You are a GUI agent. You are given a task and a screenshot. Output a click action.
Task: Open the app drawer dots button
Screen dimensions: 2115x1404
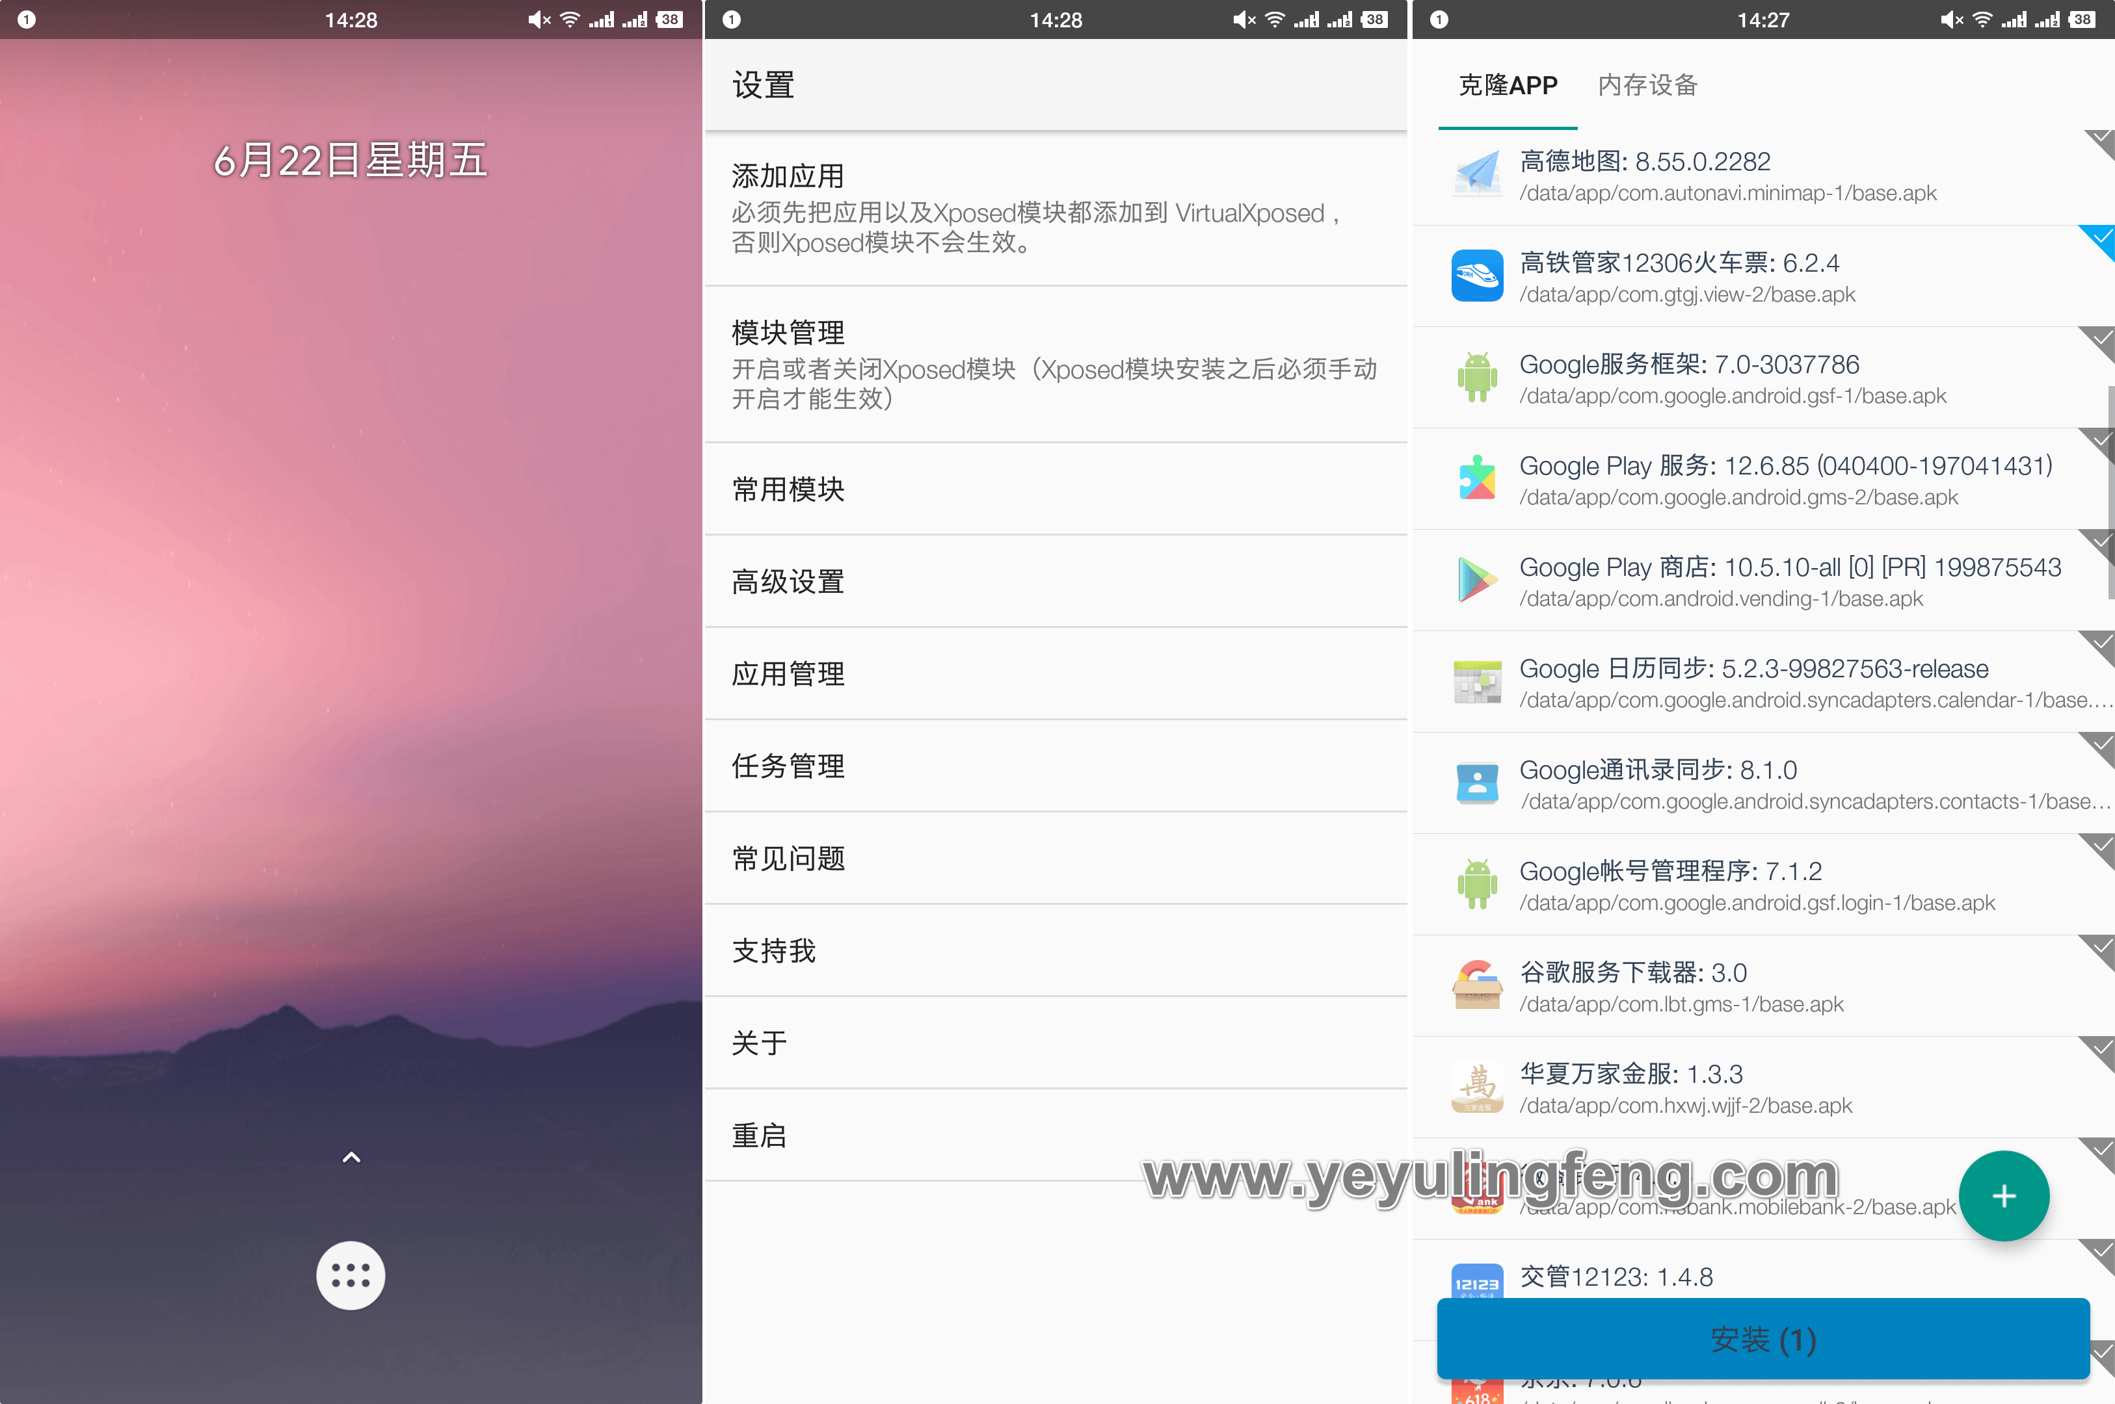(351, 1275)
